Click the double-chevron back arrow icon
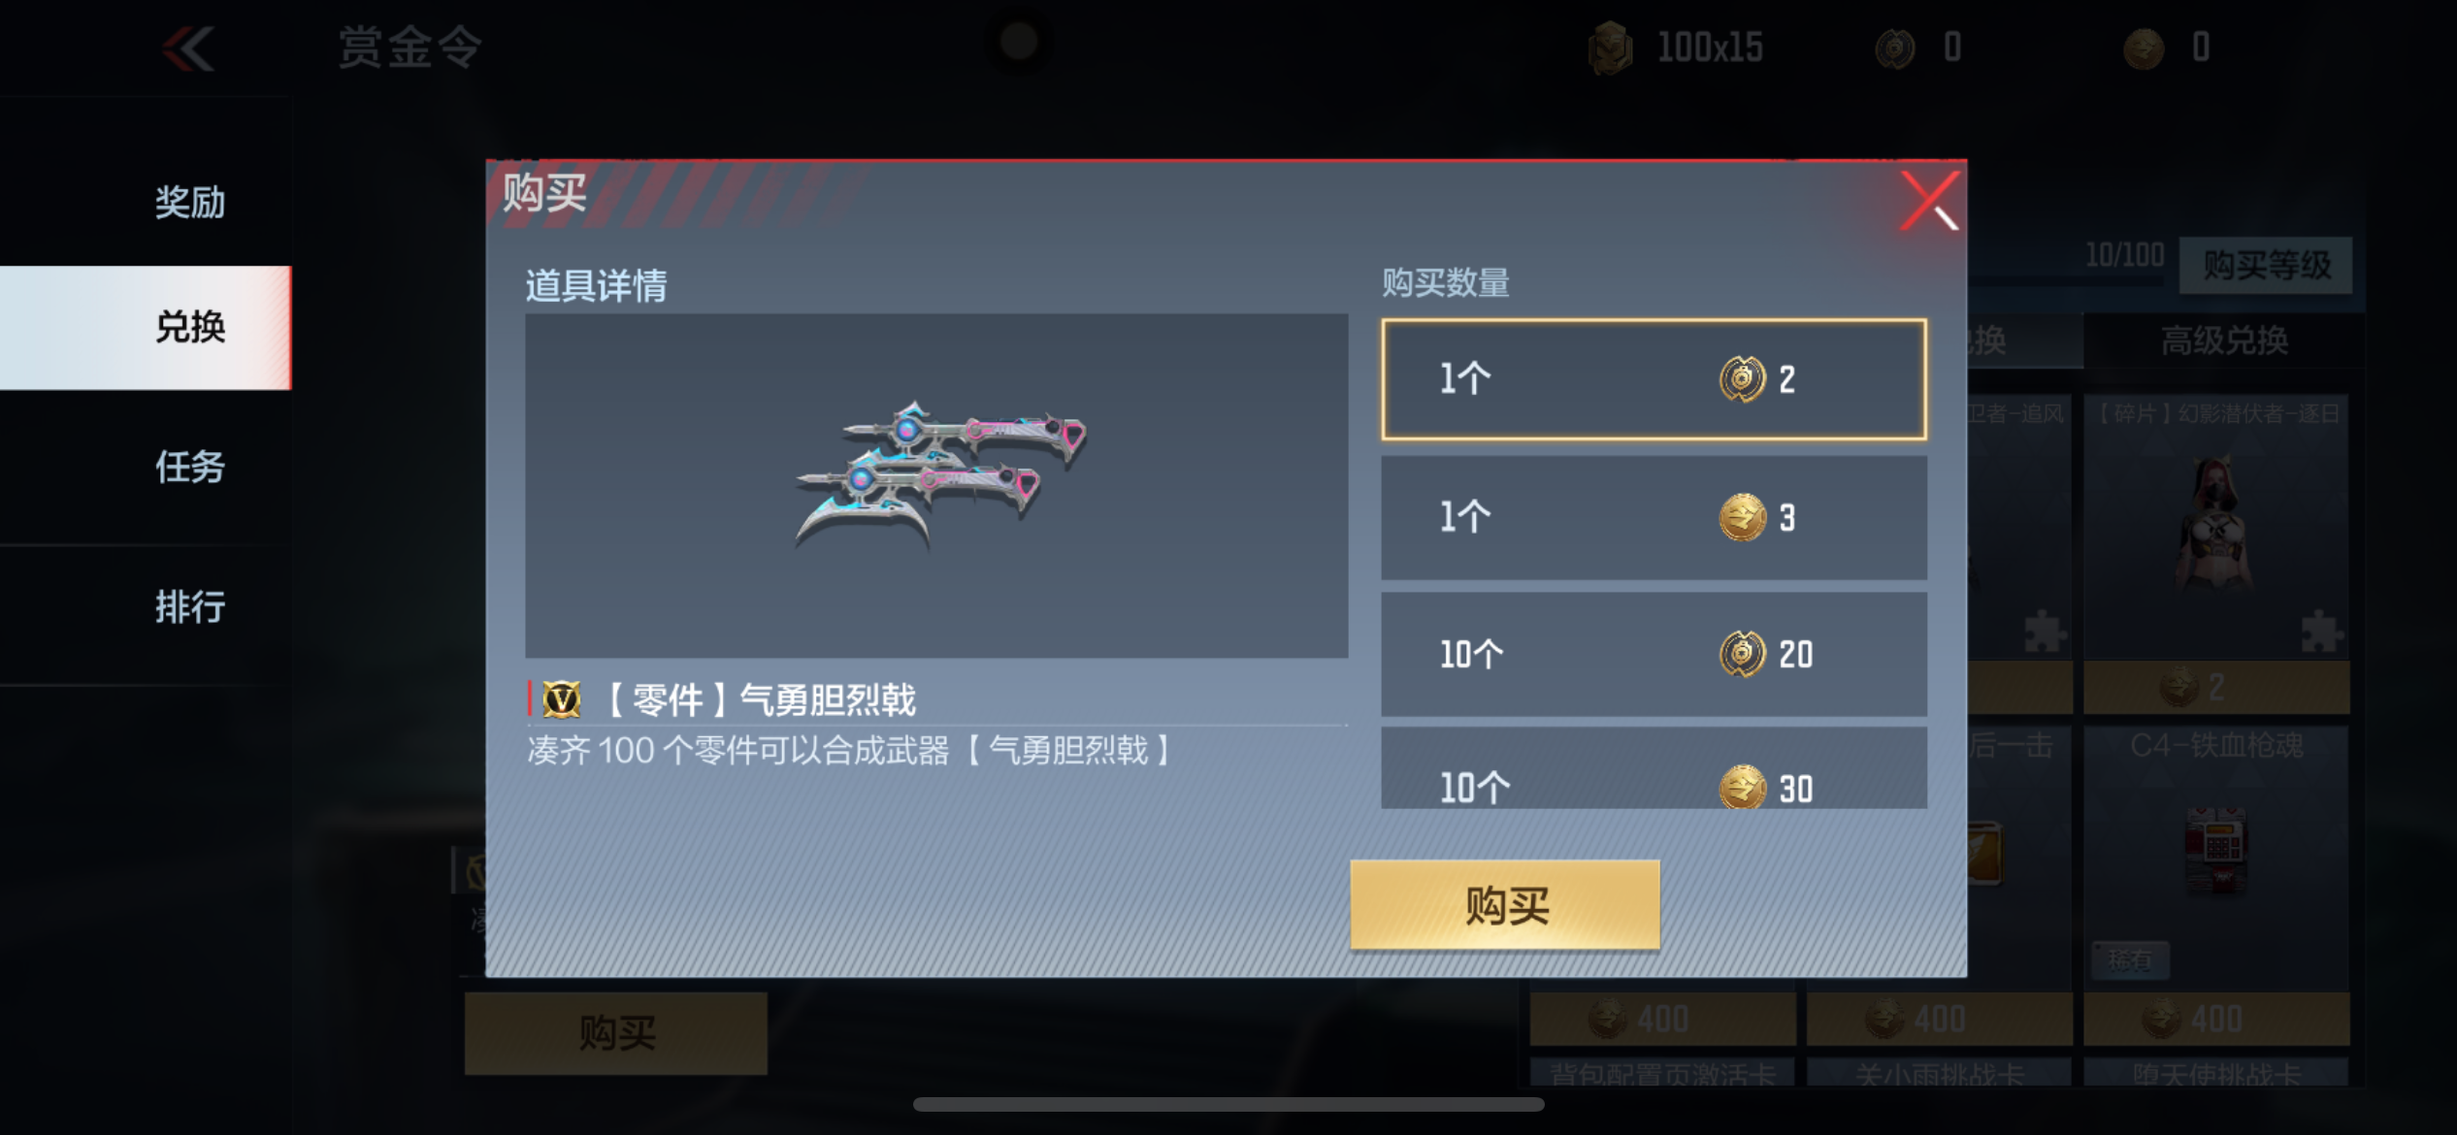This screenshot has height=1135, width=2457. pos(188,49)
